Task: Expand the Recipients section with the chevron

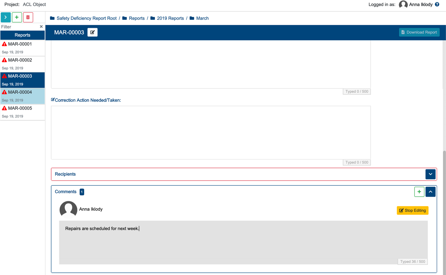Action: 431,174
